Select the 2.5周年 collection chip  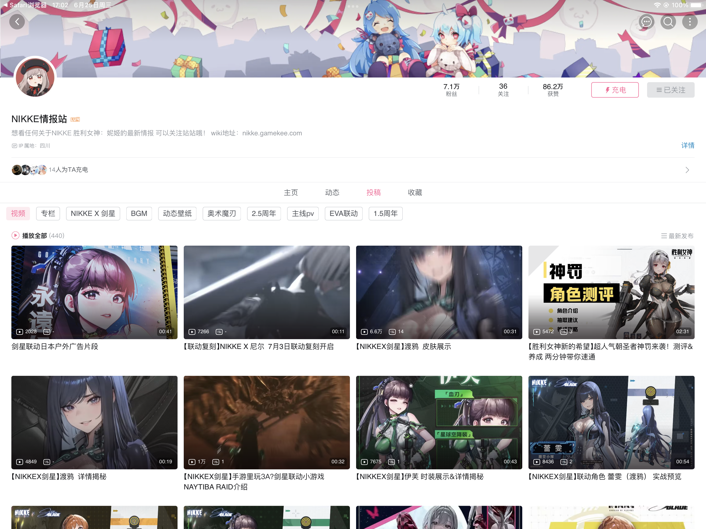coord(264,213)
